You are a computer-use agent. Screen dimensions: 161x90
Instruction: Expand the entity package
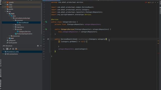pyautogui.click(x=13, y=25)
